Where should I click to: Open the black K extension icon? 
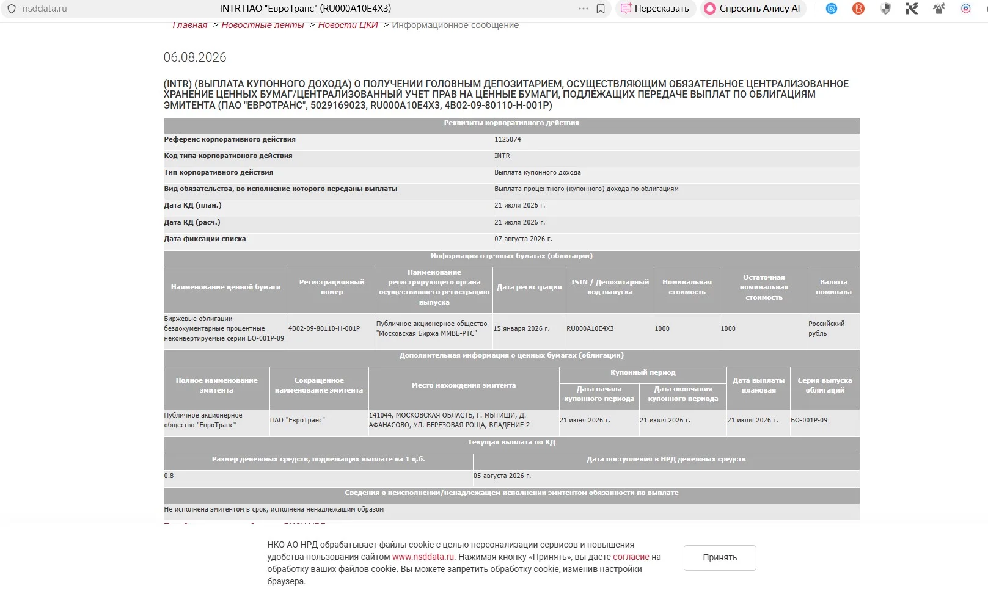click(x=912, y=9)
